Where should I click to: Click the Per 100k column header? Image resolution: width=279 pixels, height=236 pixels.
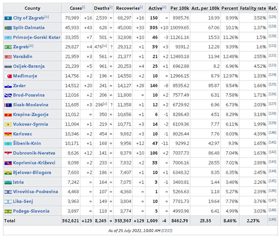point(180,8)
